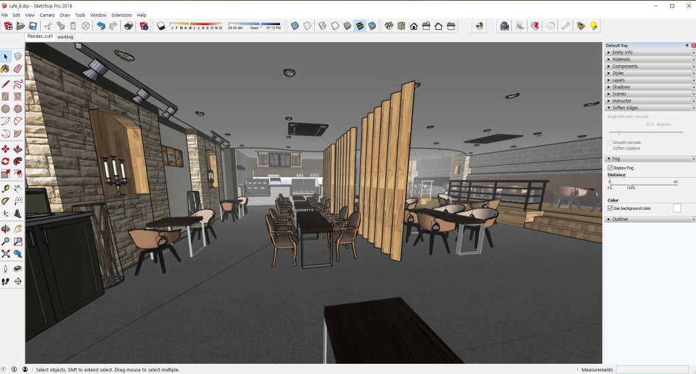This screenshot has width=696, height=374.
Task: Click the Measurements input box
Action: (652, 369)
